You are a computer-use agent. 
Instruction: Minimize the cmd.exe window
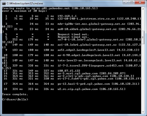(126, 2)
